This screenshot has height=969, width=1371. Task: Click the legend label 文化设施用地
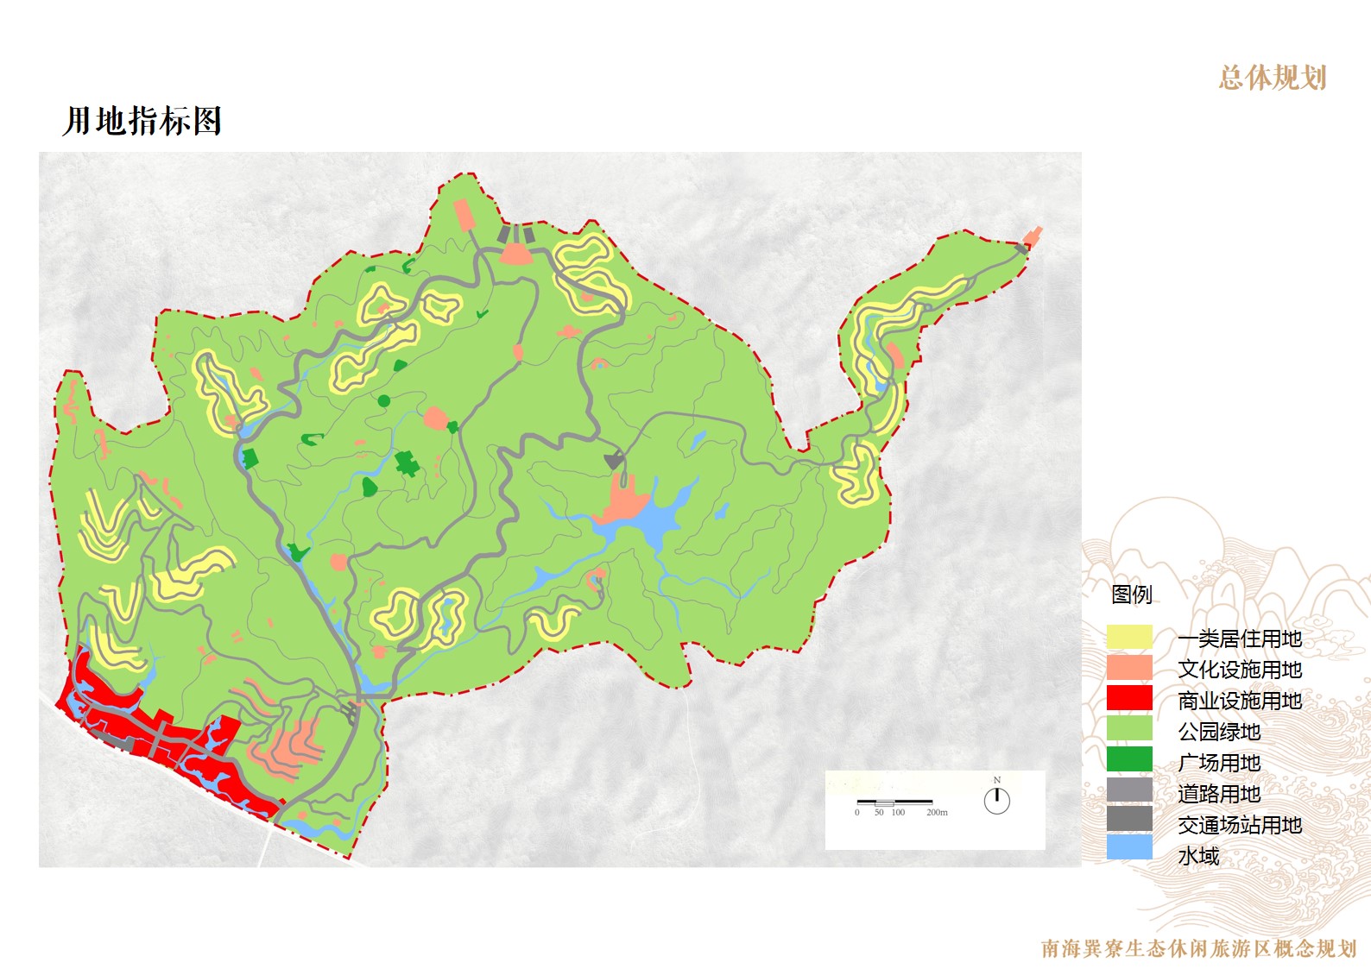pyautogui.click(x=1240, y=670)
